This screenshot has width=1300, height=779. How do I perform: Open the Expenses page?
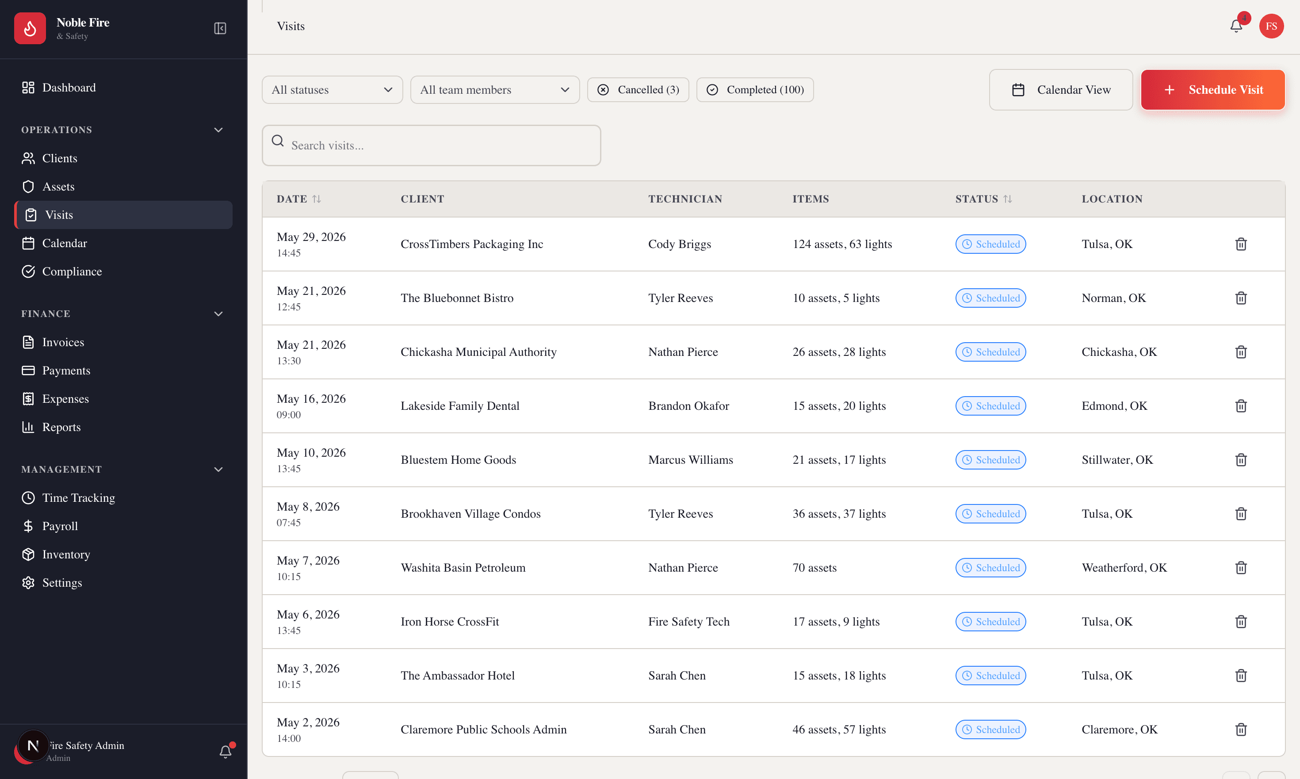(x=123, y=399)
